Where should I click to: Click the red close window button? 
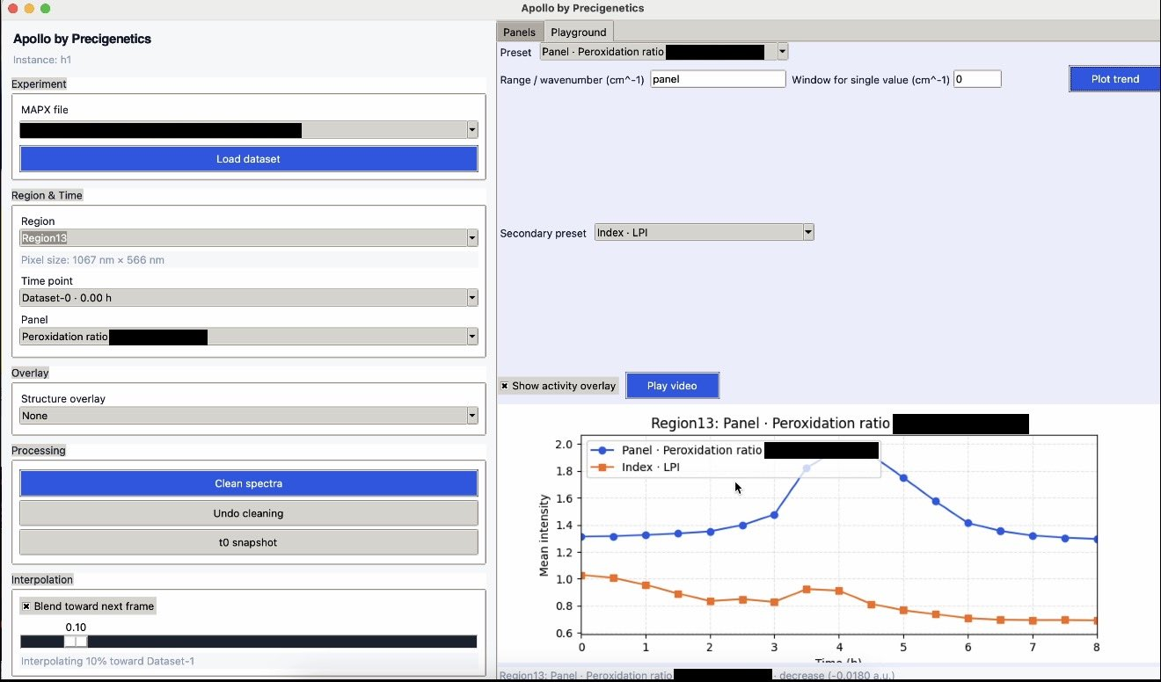[13, 8]
